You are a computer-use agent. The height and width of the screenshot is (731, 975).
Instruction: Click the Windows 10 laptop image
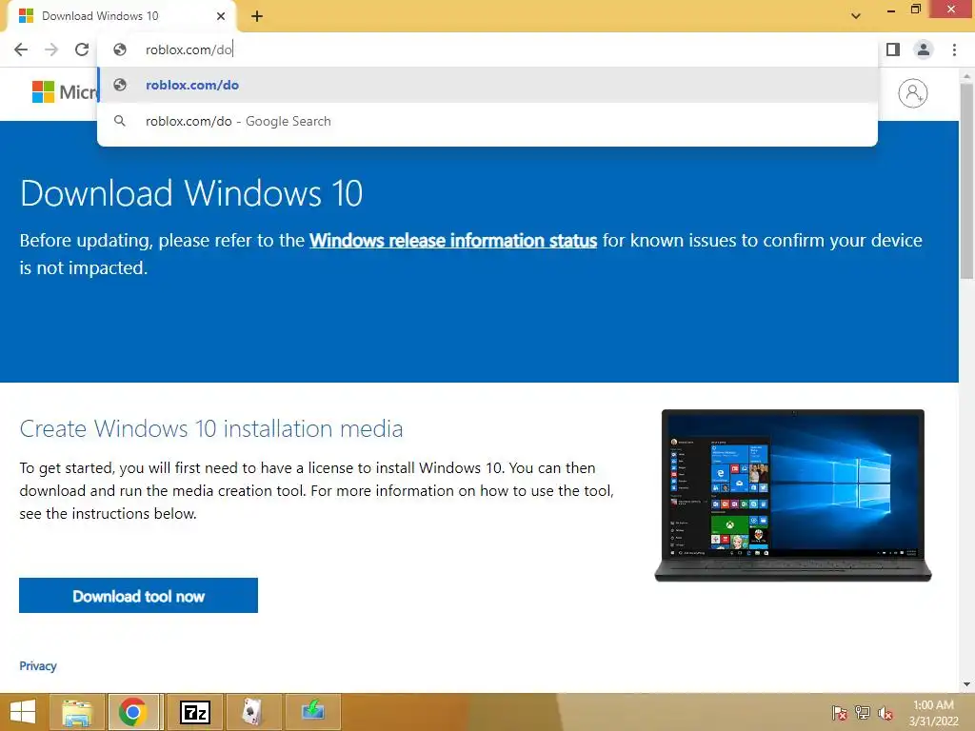(793, 495)
